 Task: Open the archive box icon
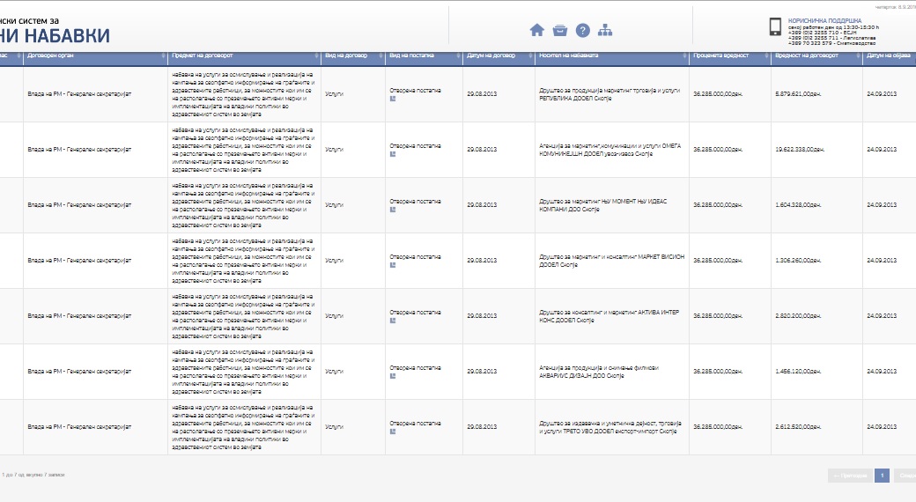[559, 31]
